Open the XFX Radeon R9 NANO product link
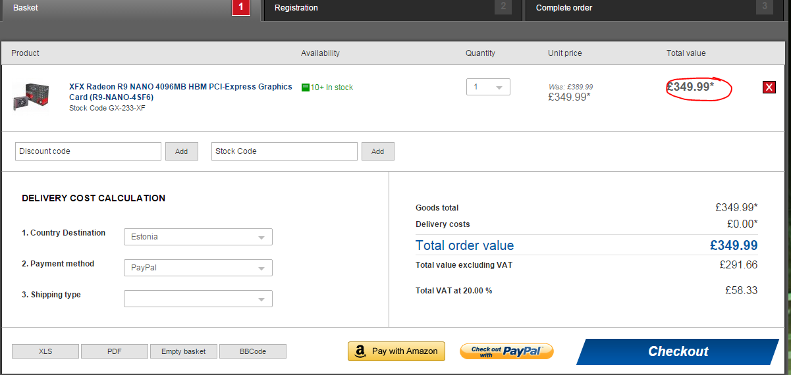 point(180,91)
